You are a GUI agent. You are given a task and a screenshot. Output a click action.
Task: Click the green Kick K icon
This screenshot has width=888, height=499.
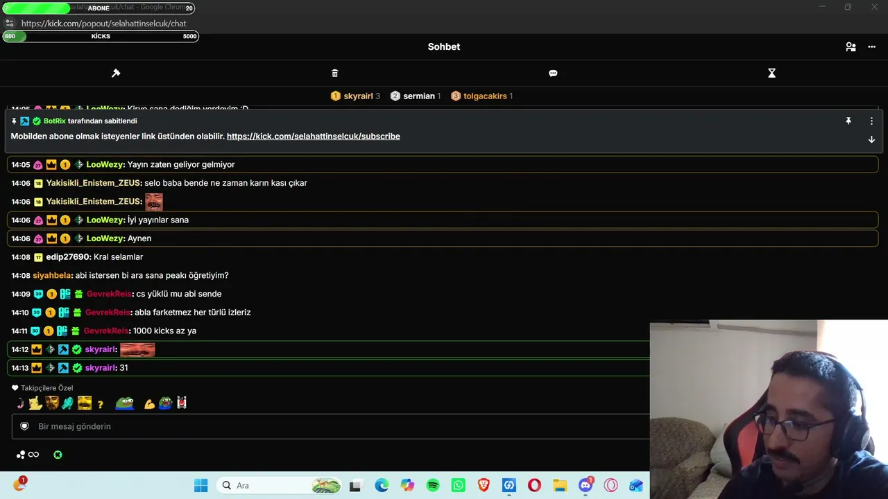click(58, 455)
